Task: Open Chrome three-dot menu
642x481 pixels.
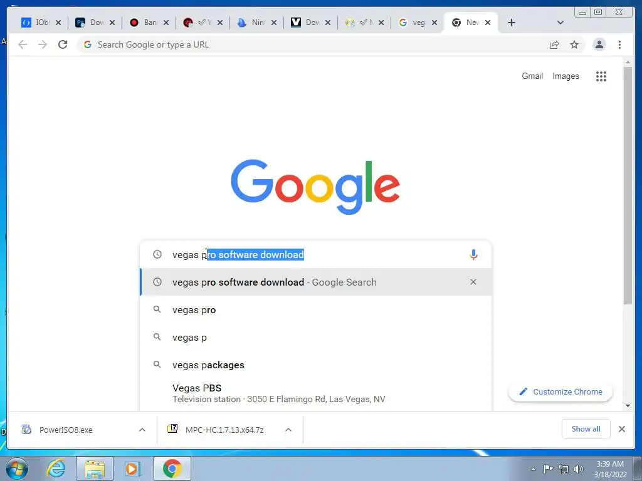Action: (x=619, y=44)
